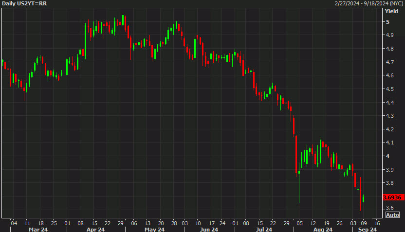Click the yield axis label 4.5
This screenshot has height=232, width=405.
(x=389, y=89)
